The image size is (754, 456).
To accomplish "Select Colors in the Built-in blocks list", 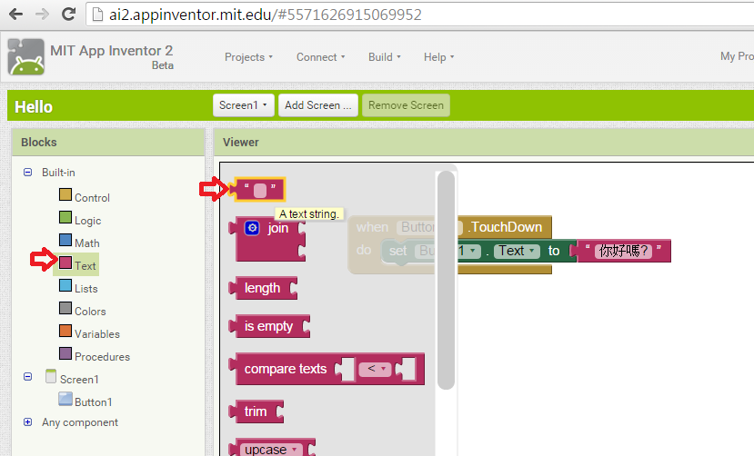I will (x=90, y=311).
